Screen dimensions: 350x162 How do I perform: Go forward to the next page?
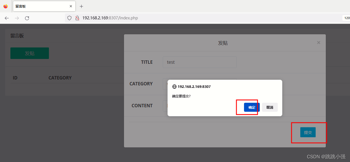point(17,18)
